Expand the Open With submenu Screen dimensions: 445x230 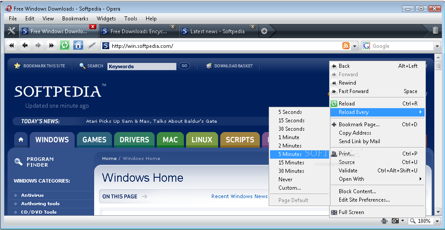tap(377, 179)
